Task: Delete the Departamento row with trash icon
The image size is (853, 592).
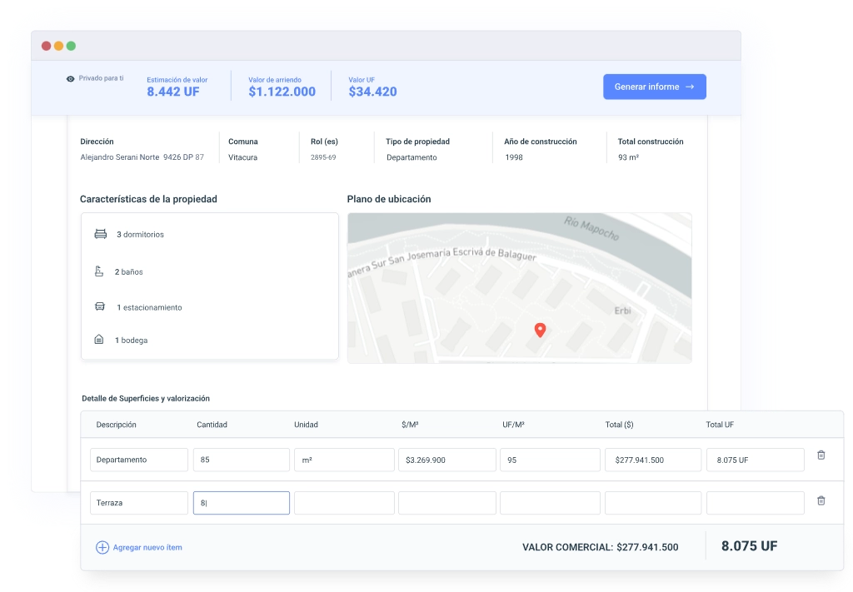Action: (x=821, y=455)
